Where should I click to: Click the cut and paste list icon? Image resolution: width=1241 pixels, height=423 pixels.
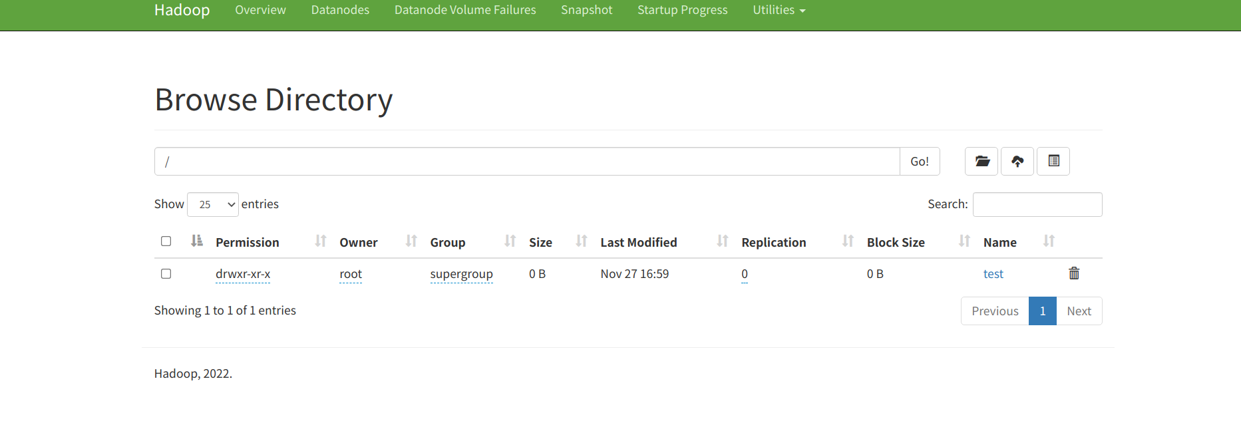tap(1053, 161)
